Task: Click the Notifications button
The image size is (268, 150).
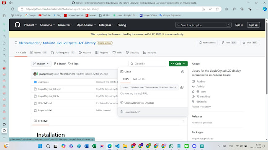Action: point(207,42)
